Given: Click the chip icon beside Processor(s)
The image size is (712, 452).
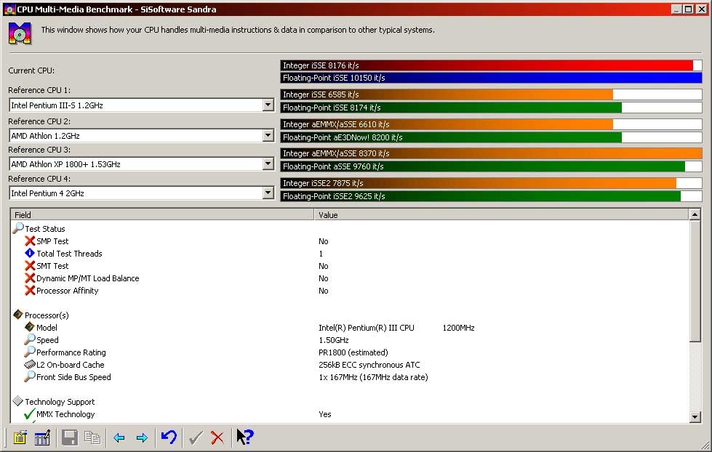Looking at the screenshot, I should [18, 315].
